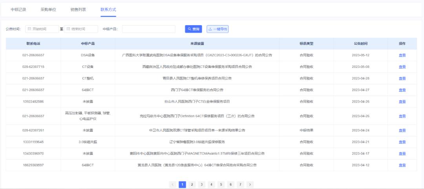
Task: Go to page 3
Action: pos(202,184)
